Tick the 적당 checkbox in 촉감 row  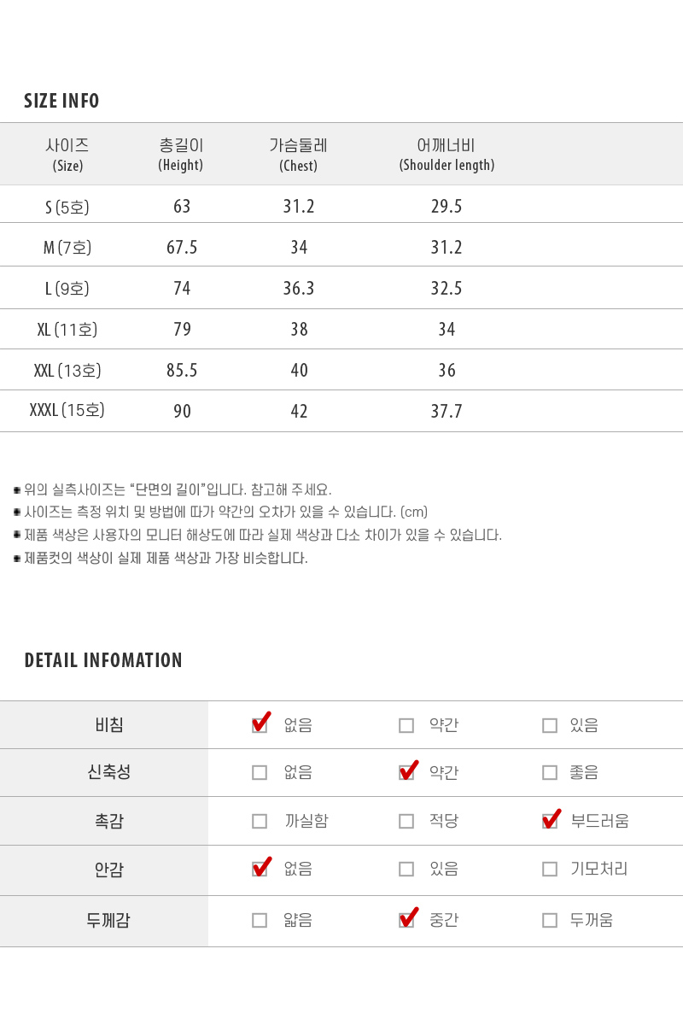coord(406,821)
